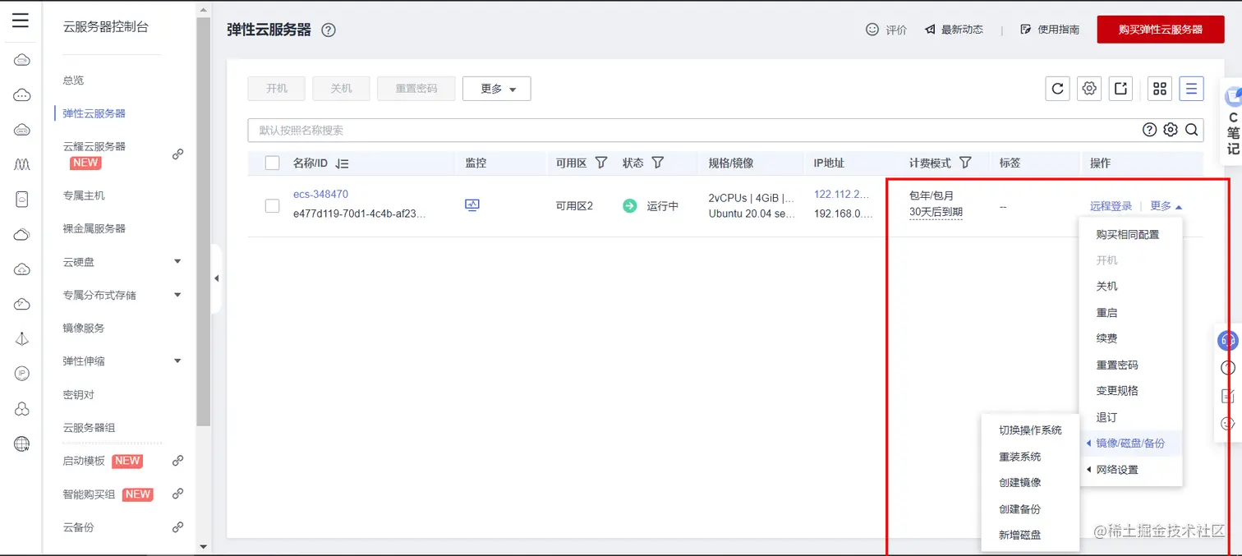Open the 笔记 floating widget

[1232, 122]
